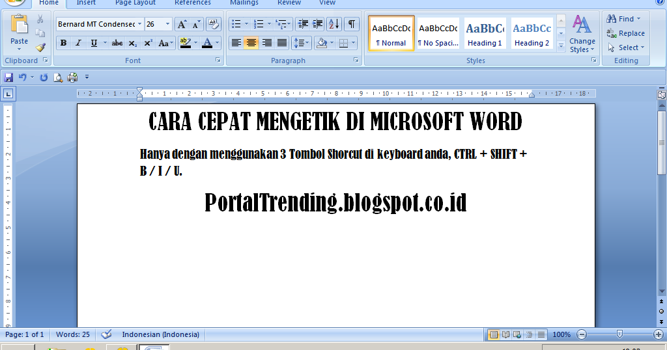This screenshot has height=350, width=667.
Task: Expand Bullets list dropdown arrow
Action: (x=246, y=24)
